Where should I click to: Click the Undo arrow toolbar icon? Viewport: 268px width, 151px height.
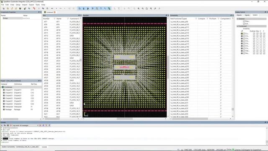click(x=52, y=8)
